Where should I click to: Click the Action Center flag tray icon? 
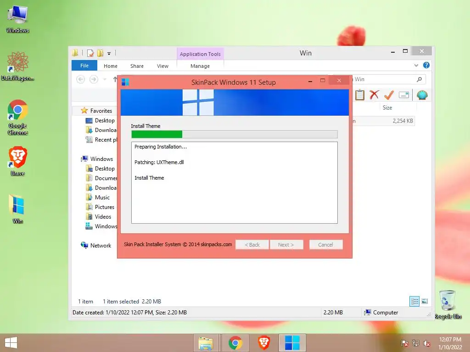[404, 343]
